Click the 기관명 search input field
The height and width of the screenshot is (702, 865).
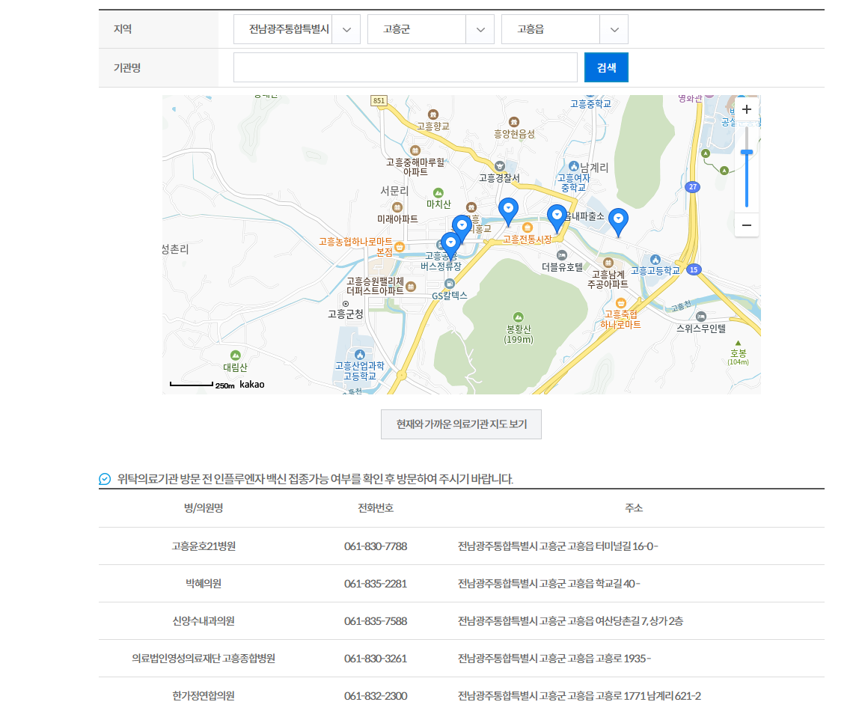(406, 67)
